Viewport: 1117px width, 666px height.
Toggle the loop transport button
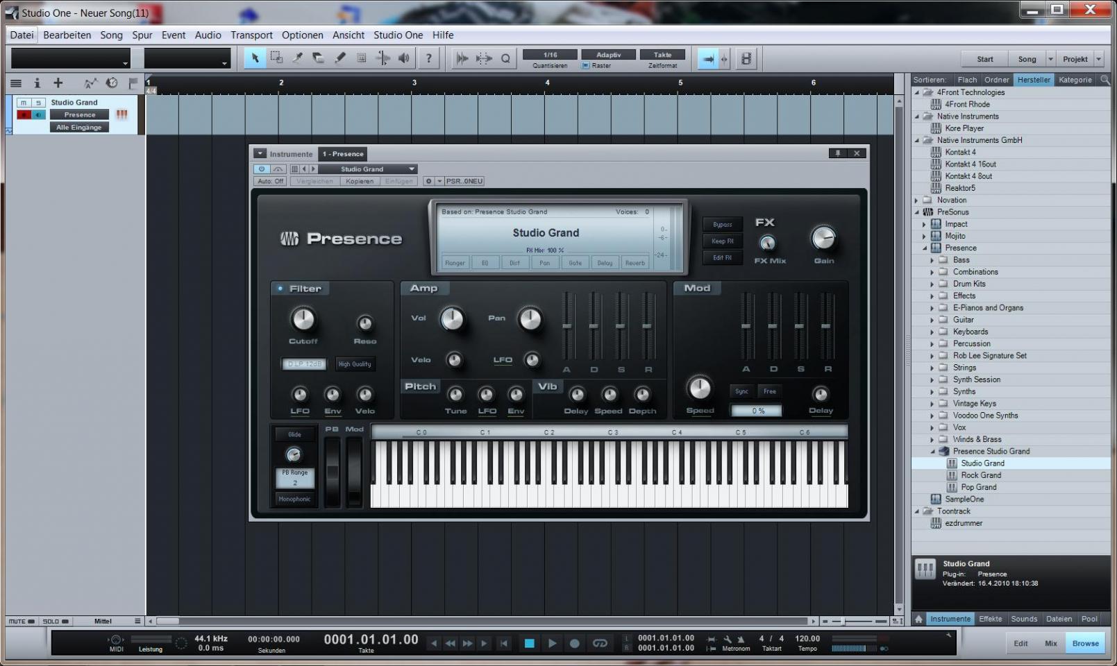(x=600, y=643)
